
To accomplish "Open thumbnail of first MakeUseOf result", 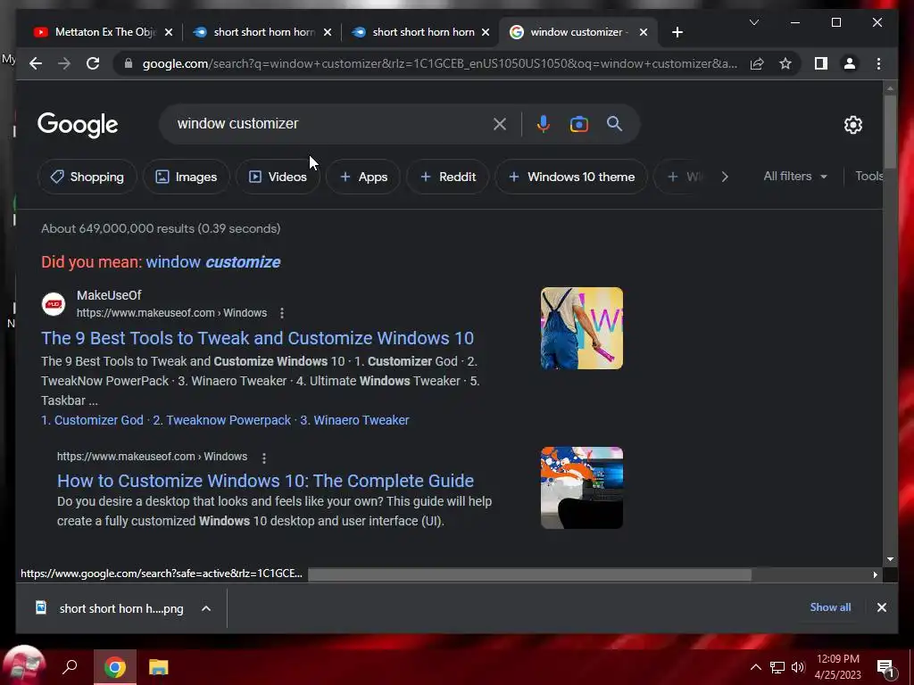I will click(x=582, y=328).
